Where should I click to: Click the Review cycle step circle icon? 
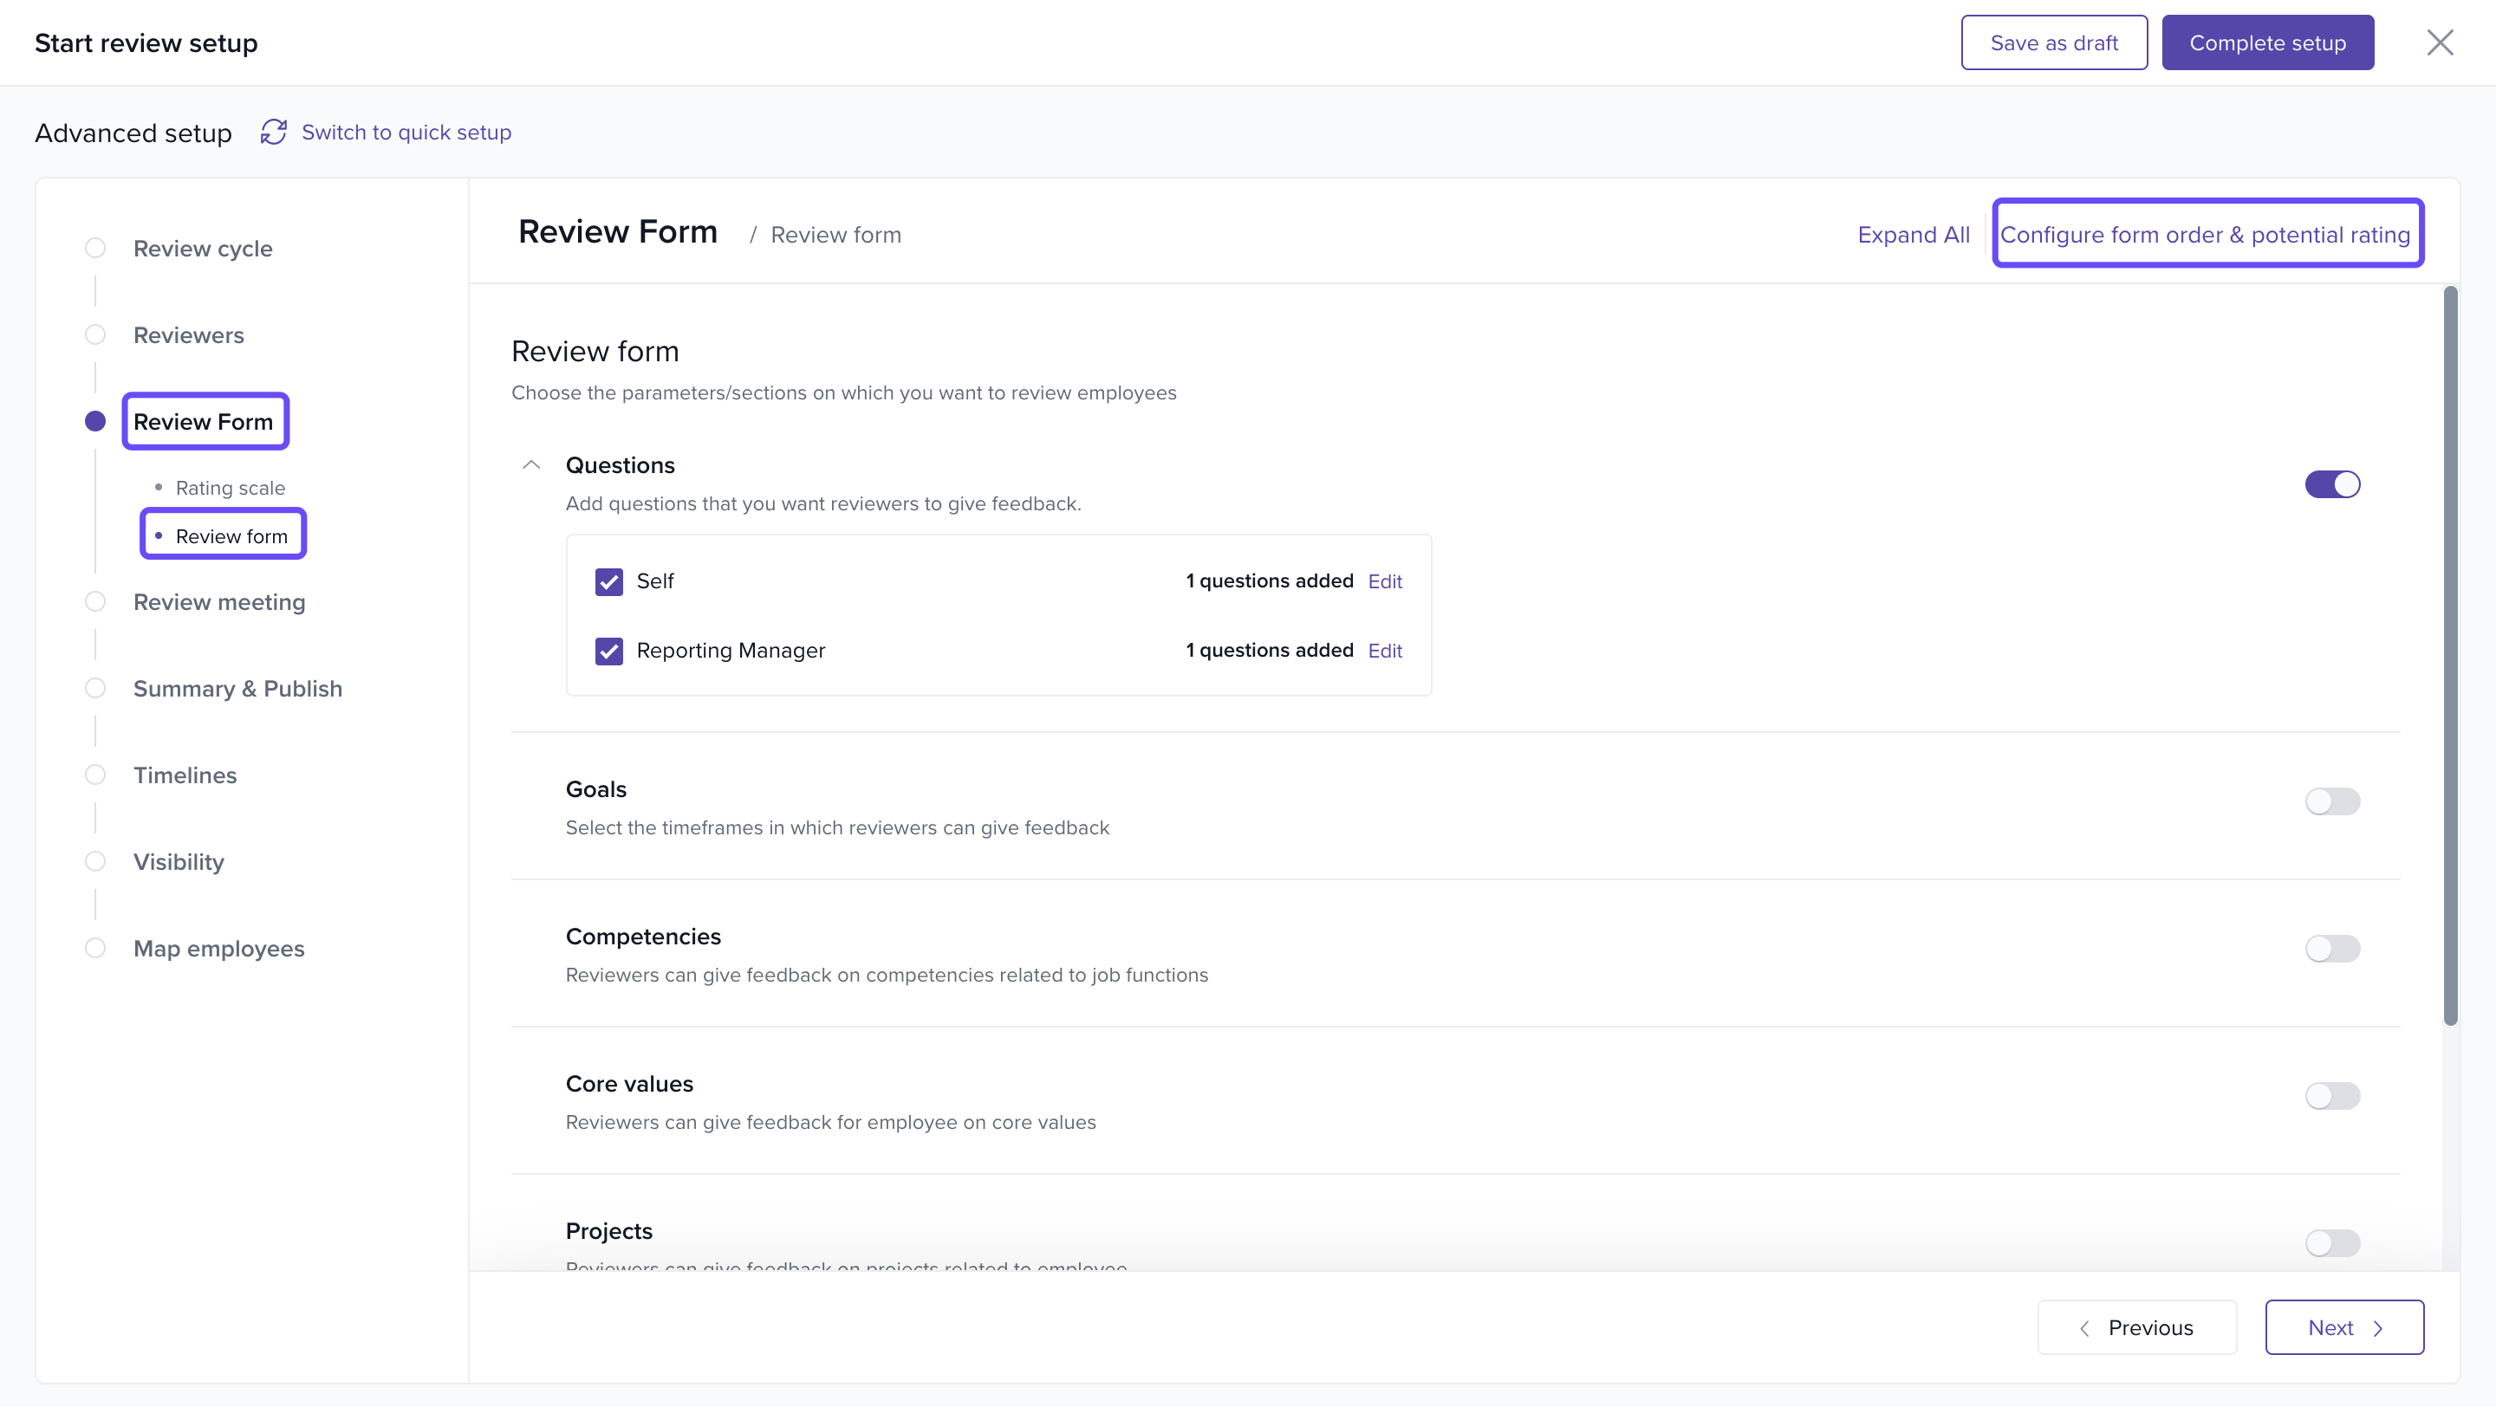point(95,248)
